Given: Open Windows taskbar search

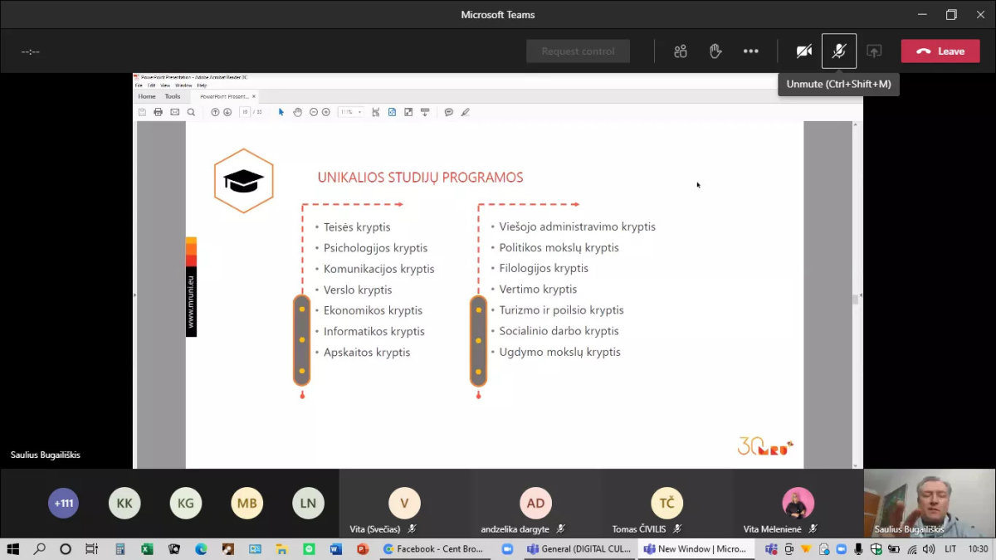Looking at the screenshot, I should tap(39, 549).
